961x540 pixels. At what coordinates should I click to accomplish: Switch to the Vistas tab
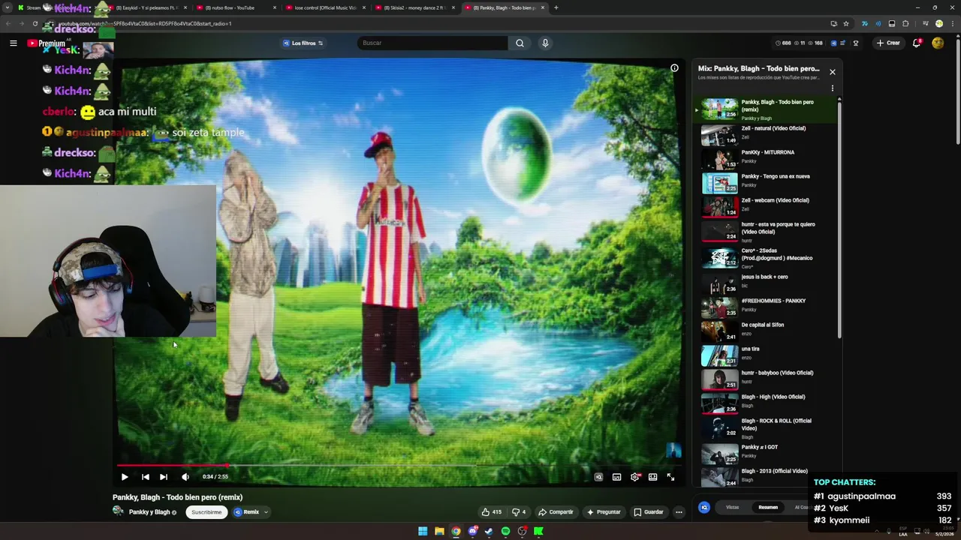pos(732,508)
